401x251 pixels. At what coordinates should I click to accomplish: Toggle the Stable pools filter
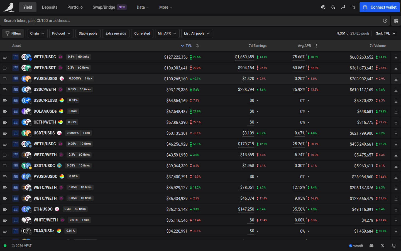pos(88,33)
